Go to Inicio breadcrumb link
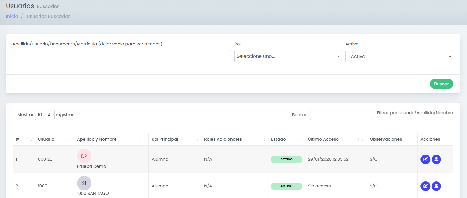The height and width of the screenshot is (198, 467). (x=12, y=16)
